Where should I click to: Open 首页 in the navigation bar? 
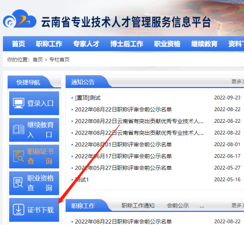coord(18,44)
